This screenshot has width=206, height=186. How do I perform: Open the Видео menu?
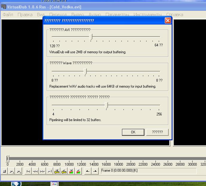(x=78, y=14)
